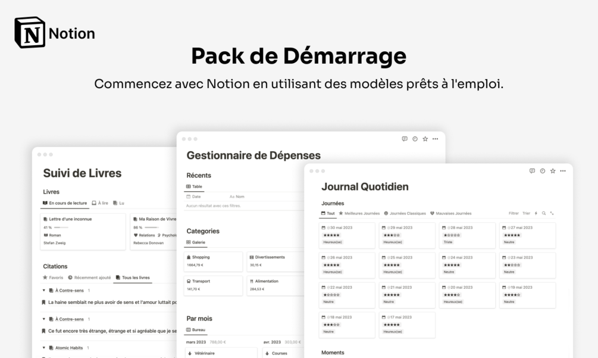Star the Journal Quotidien page as favorite

click(x=553, y=171)
